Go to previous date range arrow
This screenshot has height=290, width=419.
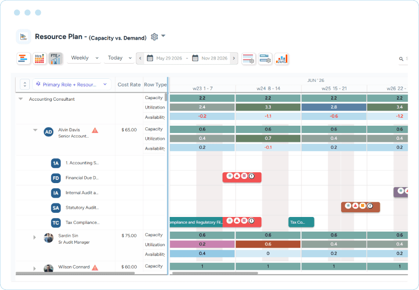(x=140, y=58)
